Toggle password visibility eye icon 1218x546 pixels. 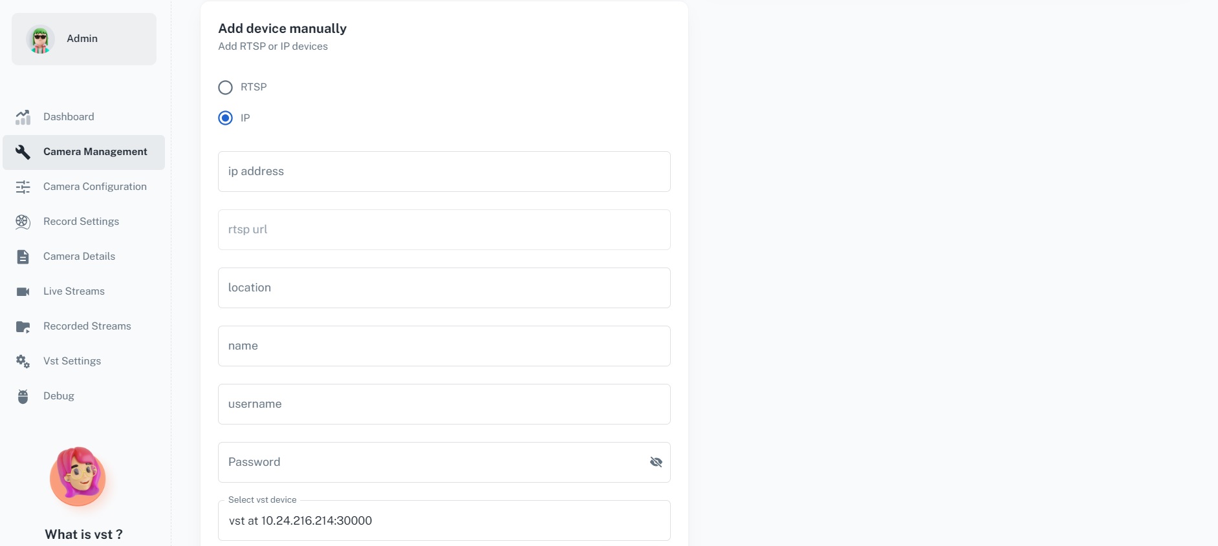[656, 462]
